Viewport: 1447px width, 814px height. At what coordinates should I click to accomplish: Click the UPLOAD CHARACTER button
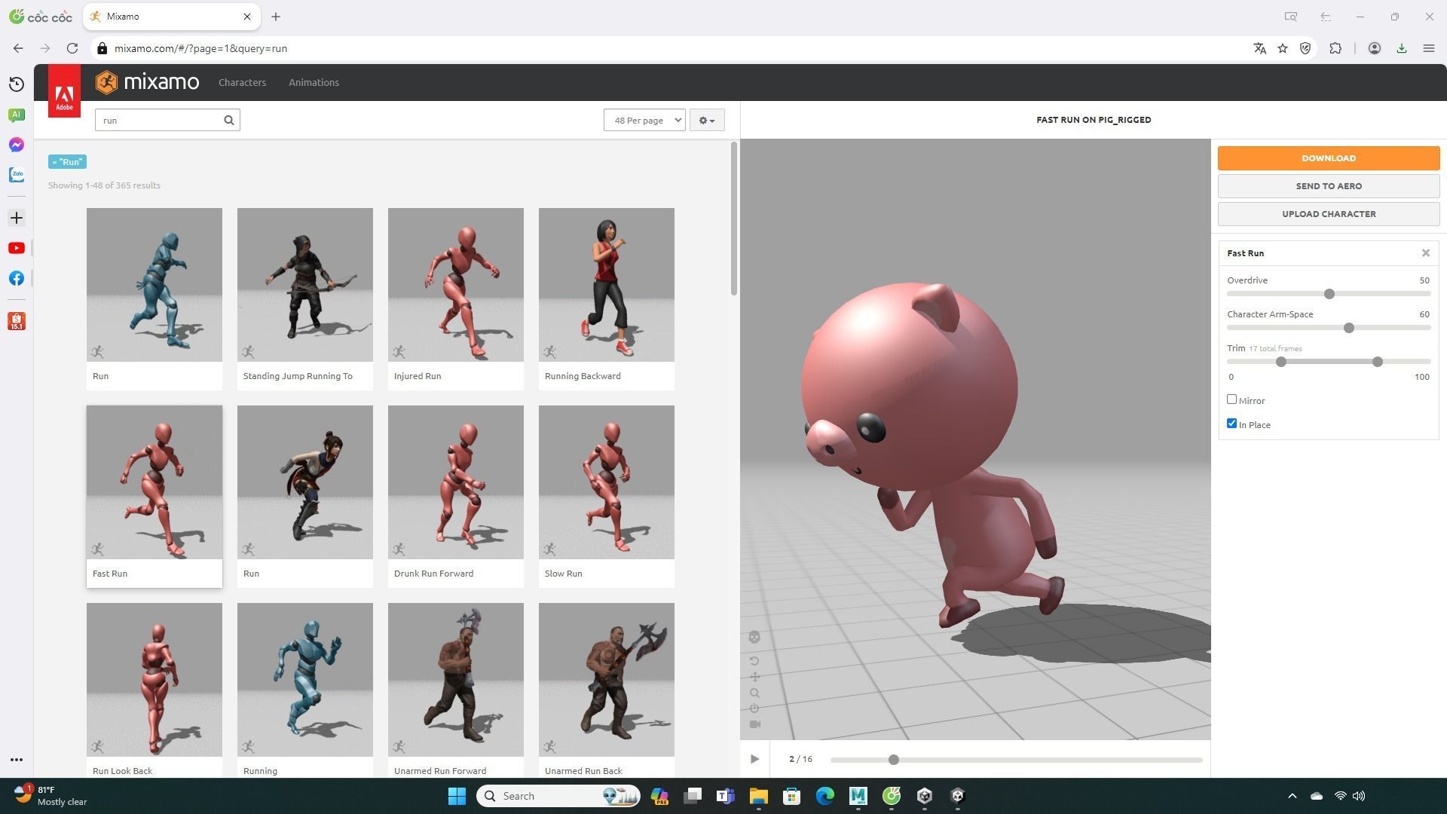tap(1329, 214)
